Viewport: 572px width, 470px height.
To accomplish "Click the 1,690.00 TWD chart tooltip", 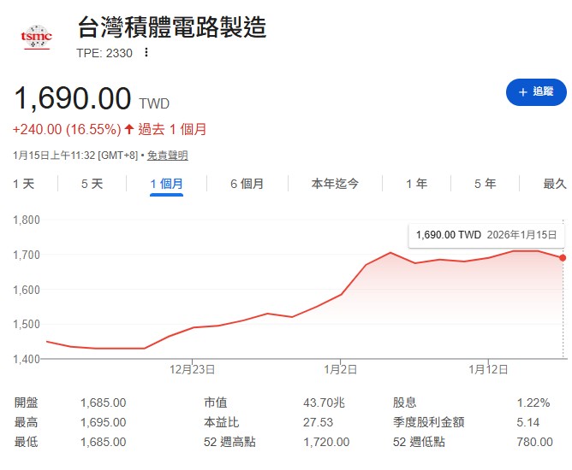I will pos(486,235).
